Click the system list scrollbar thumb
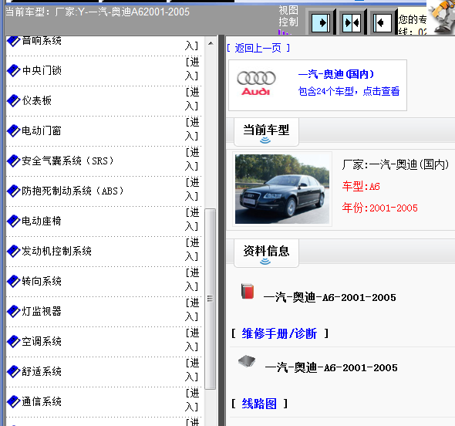 point(210,299)
